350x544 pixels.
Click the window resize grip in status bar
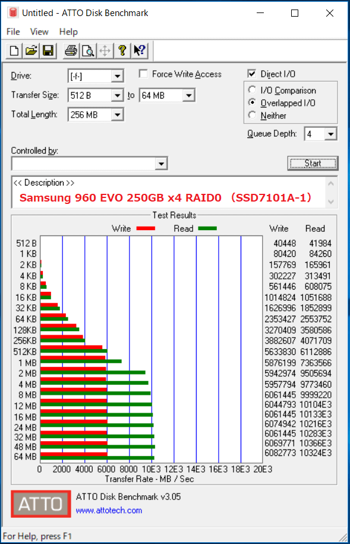click(x=343, y=537)
